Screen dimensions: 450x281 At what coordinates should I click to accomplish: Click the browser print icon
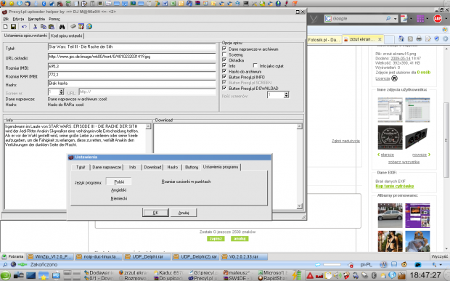(419, 38)
